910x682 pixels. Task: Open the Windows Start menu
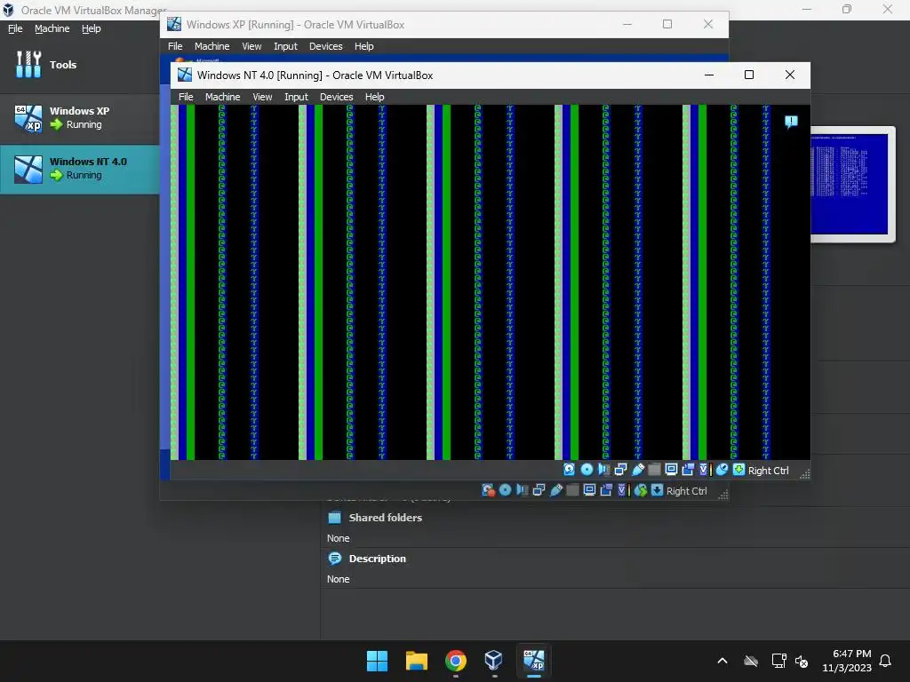[x=377, y=661]
